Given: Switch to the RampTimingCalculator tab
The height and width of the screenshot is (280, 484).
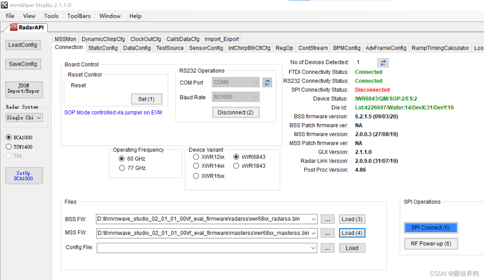Looking at the screenshot, I should point(440,48).
